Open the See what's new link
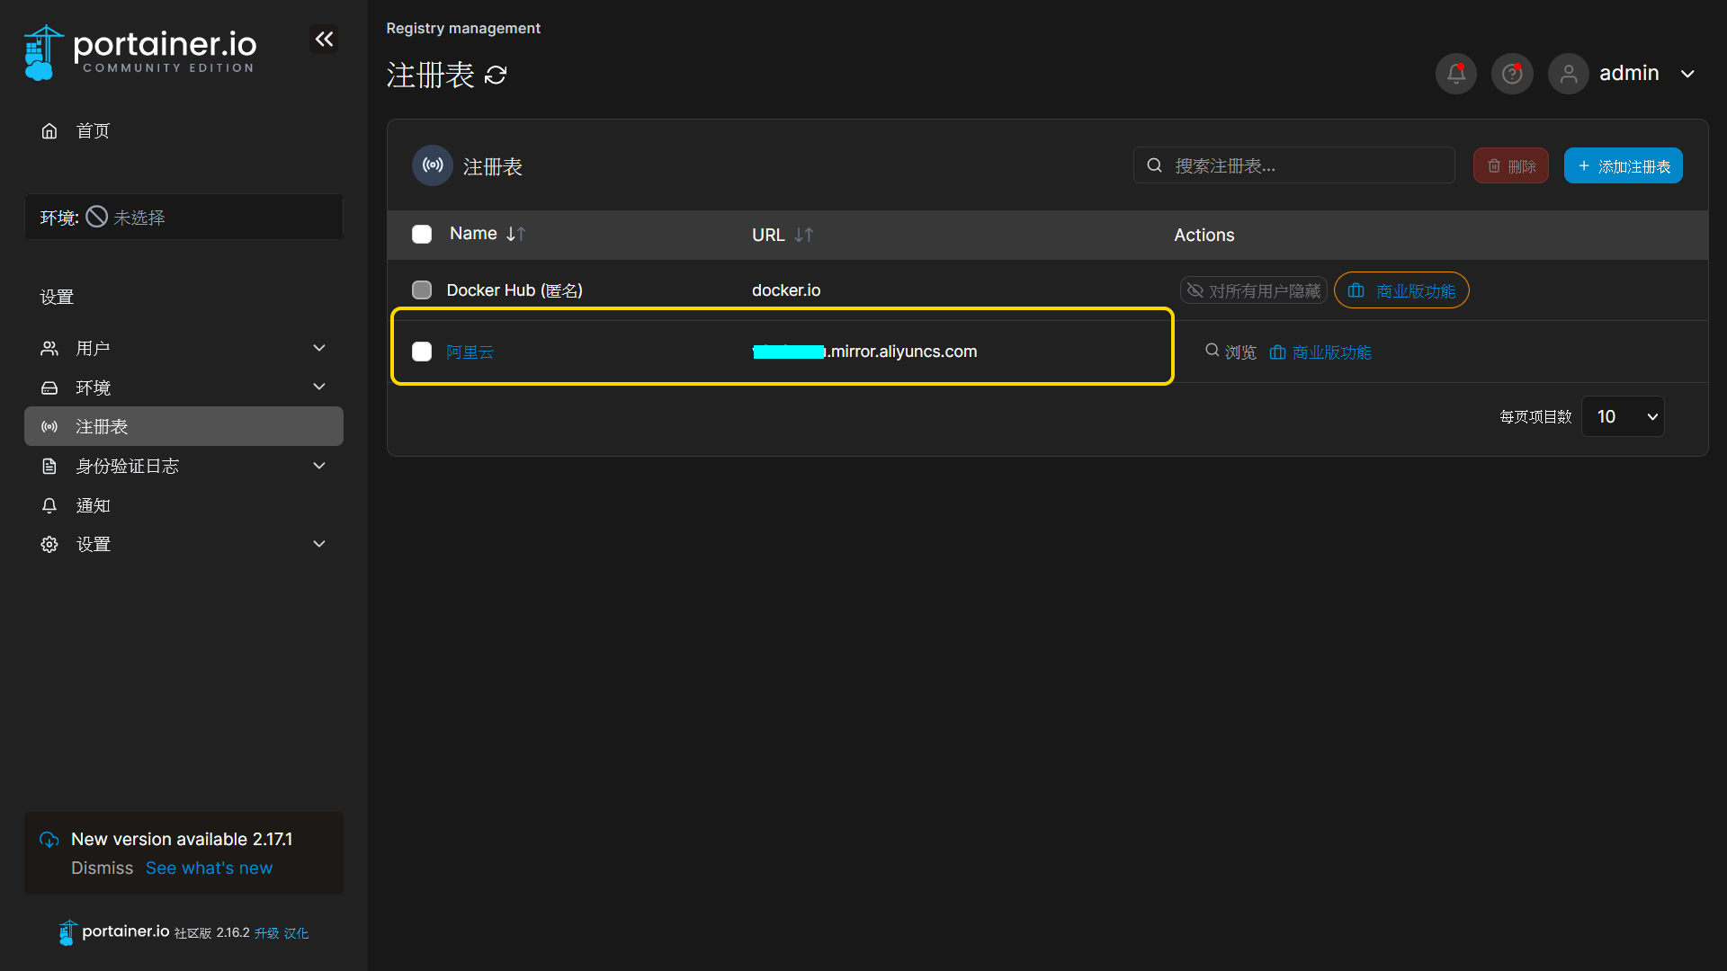The image size is (1727, 971). (x=209, y=868)
